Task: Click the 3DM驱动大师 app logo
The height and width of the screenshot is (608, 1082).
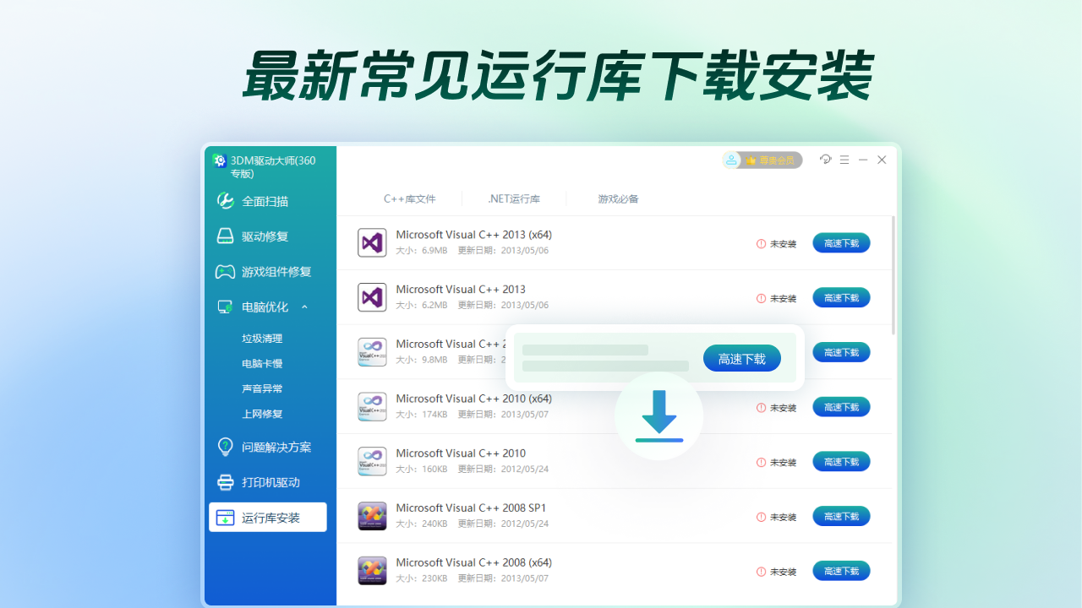Action: click(x=220, y=160)
